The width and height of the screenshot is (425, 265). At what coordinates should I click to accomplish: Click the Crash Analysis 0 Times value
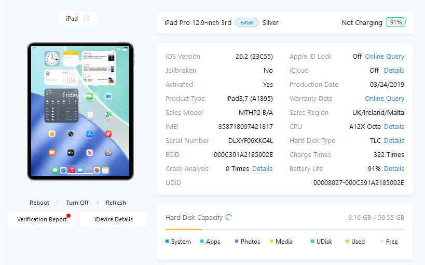(237, 168)
